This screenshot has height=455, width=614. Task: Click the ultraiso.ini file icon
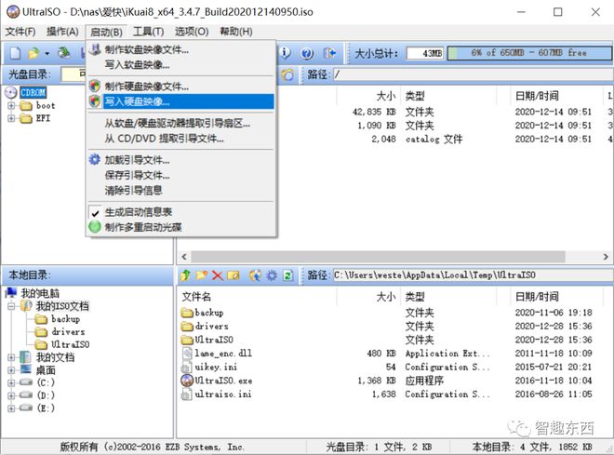186,394
